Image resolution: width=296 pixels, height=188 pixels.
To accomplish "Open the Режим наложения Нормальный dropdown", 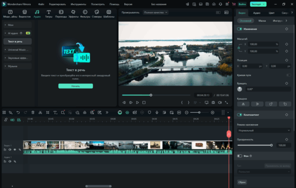I will point(264,131).
